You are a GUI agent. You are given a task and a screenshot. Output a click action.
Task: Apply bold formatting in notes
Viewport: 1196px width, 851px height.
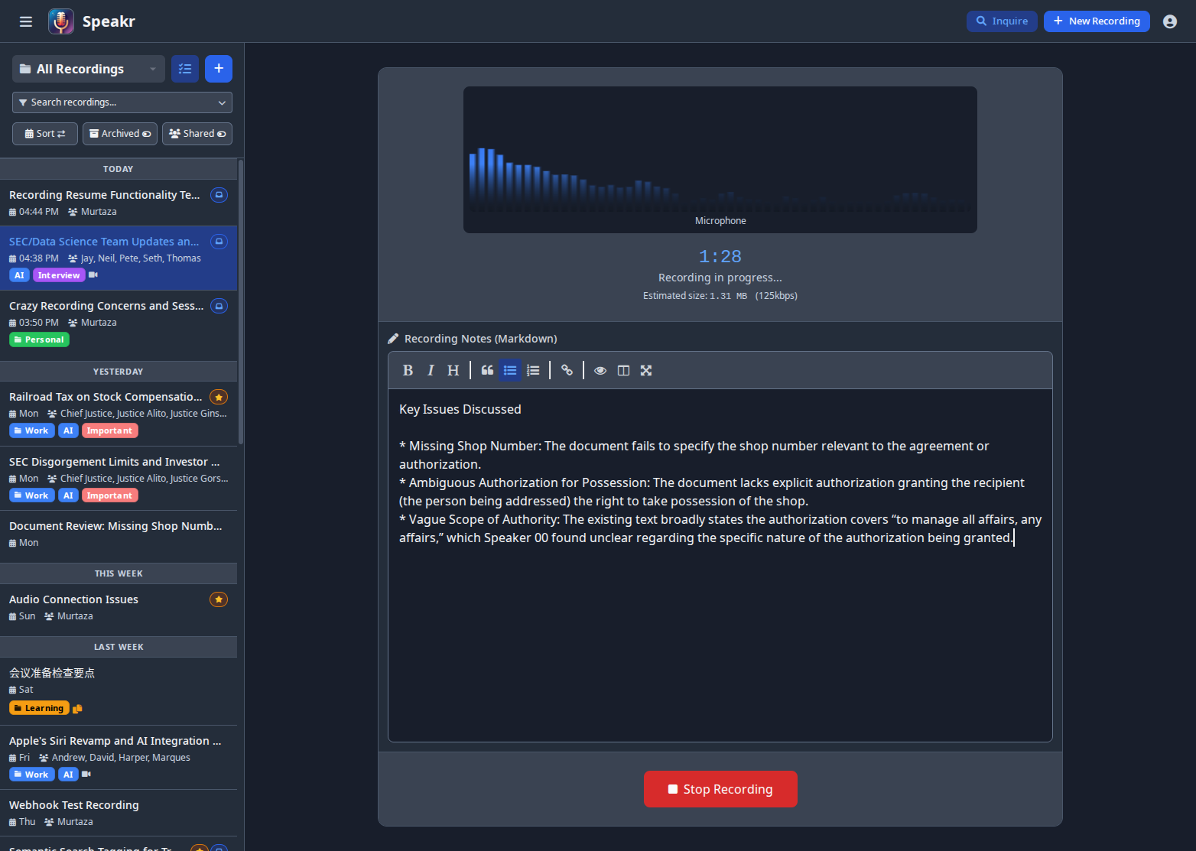coord(408,371)
